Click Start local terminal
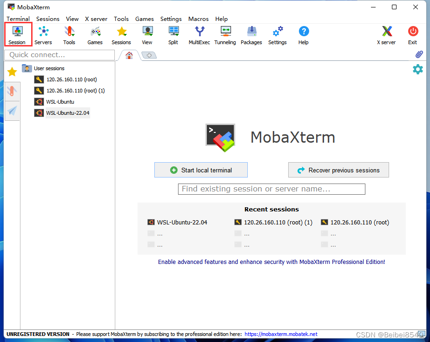 click(x=201, y=170)
